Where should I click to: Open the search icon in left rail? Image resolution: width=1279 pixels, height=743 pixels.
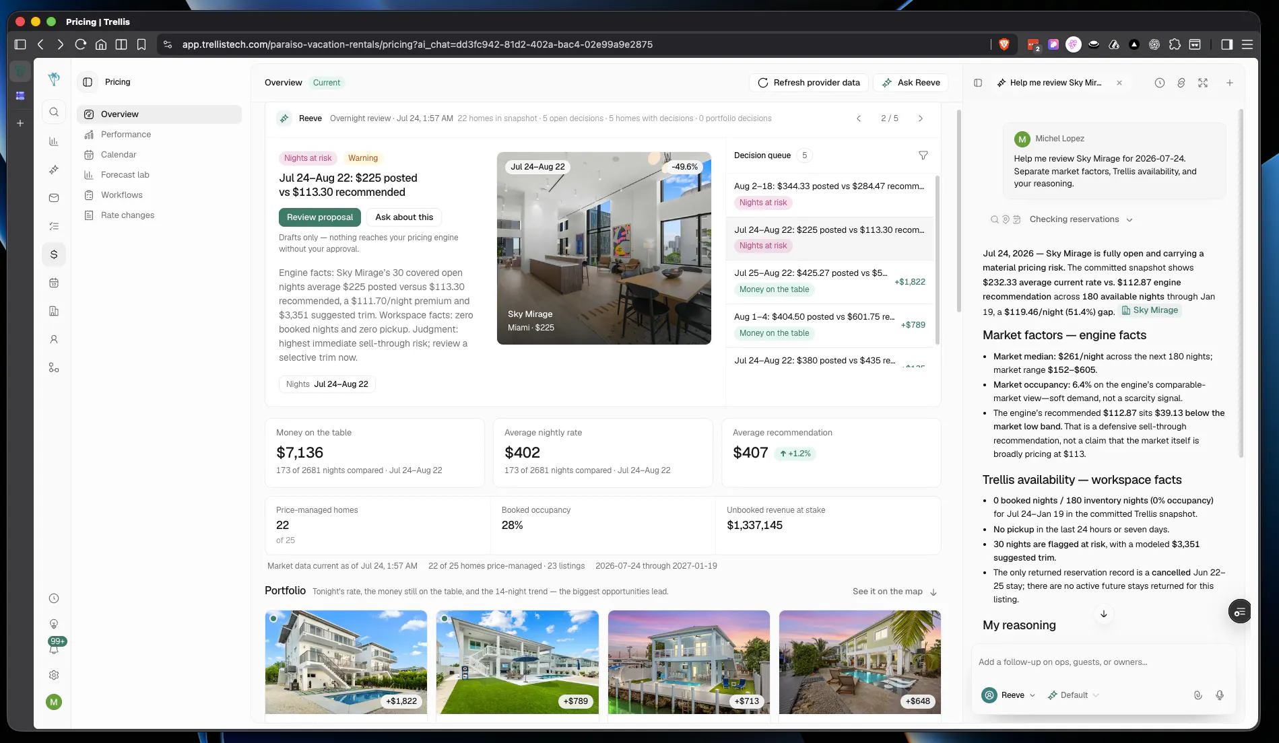(54, 112)
